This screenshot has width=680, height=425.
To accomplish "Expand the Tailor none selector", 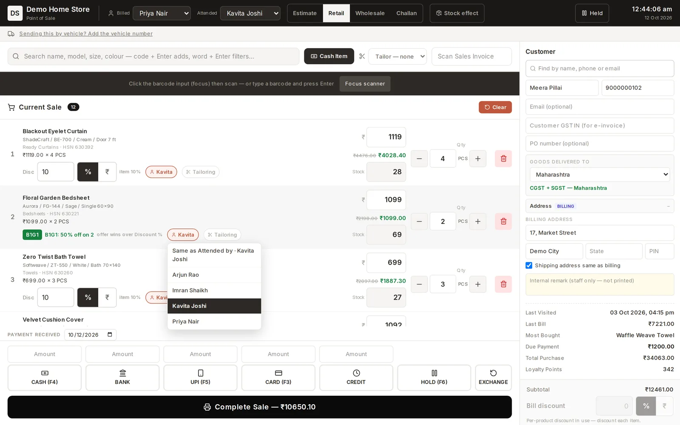I will click(398, 56).
